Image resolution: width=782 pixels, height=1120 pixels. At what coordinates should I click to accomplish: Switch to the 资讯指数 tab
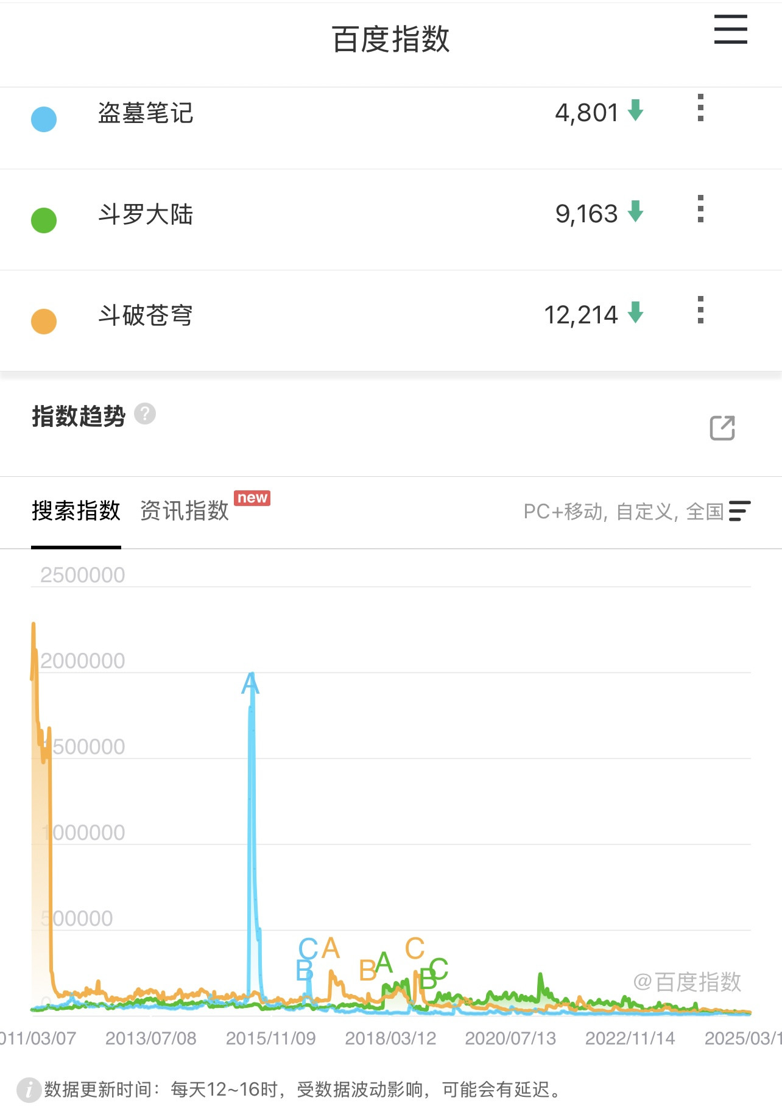pos(185,511)
